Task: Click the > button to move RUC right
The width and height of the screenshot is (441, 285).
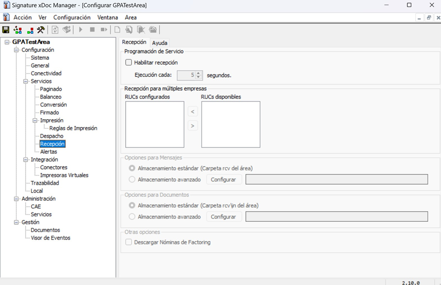Action: pos(193,126)
